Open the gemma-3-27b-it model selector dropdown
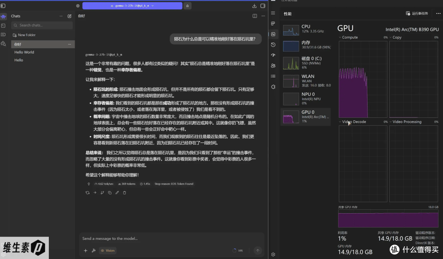 [x=132, y=6]
